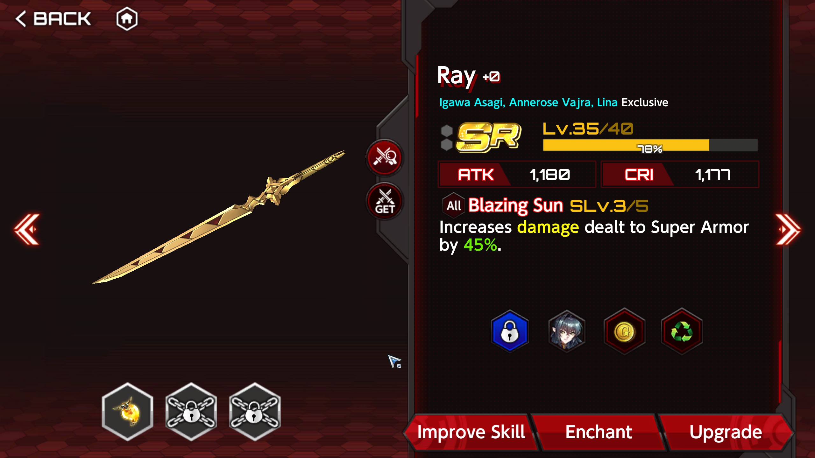Tap the Ray sword thumbnail image
Image resolution: width=815 pixels, height=458 pixels.
(x=218, y=217)
